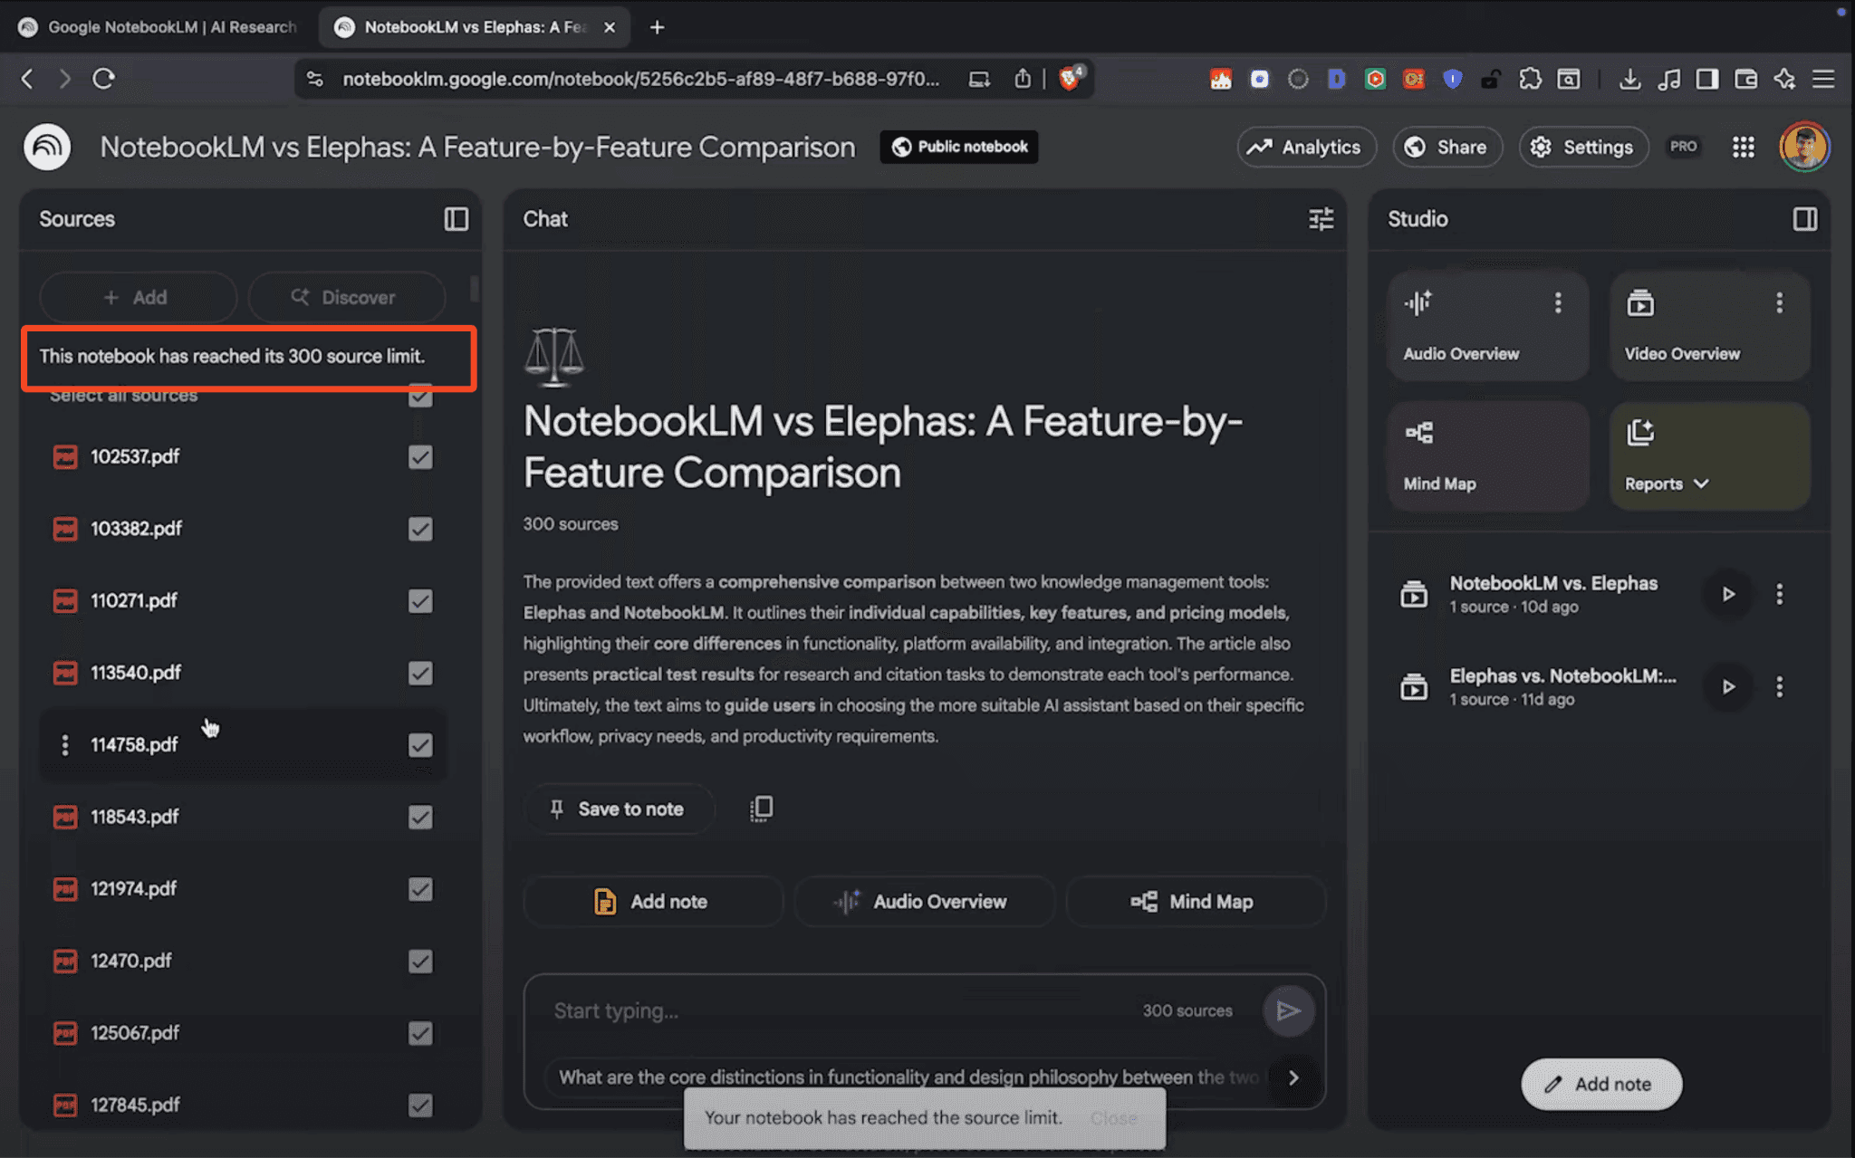Collapse the Sources panel
The width and height of the screenshot is (1855, 1158).
point(457,219)
